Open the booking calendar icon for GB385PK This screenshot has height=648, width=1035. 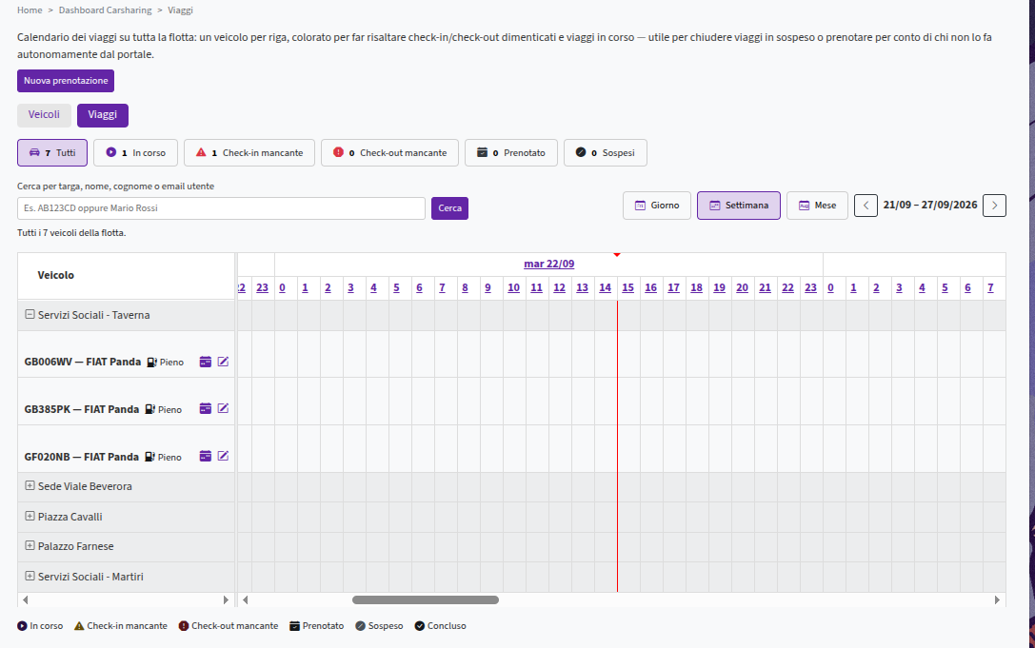(206, 408)
